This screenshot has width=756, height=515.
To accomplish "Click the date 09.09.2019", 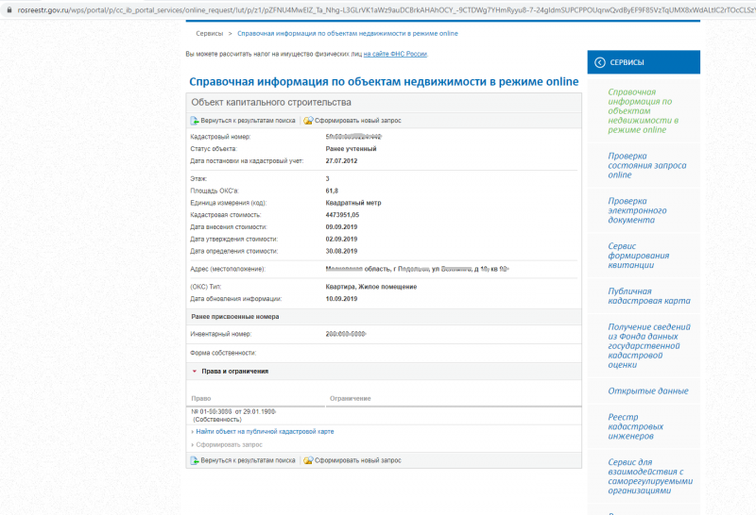I will (341, 227).
